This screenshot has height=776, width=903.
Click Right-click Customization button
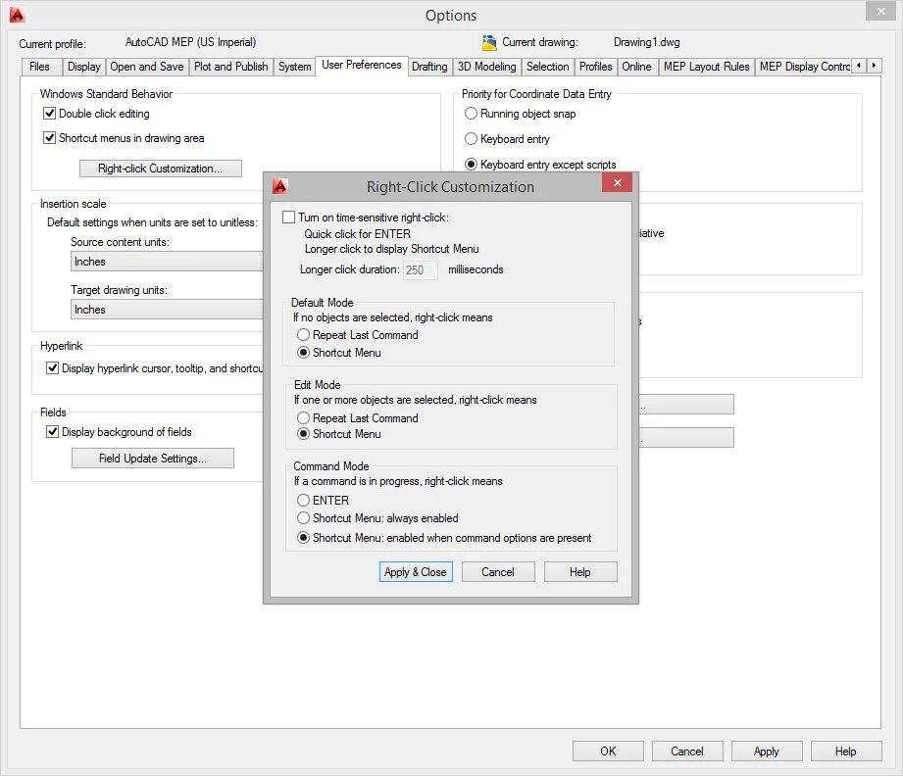tap(161, 169)
